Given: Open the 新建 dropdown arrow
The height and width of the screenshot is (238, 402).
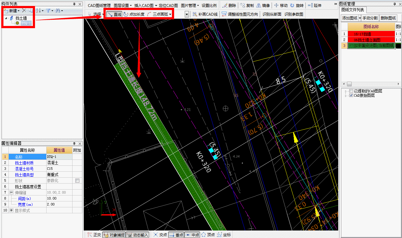Looking at the screenshot, I should 18,11.
